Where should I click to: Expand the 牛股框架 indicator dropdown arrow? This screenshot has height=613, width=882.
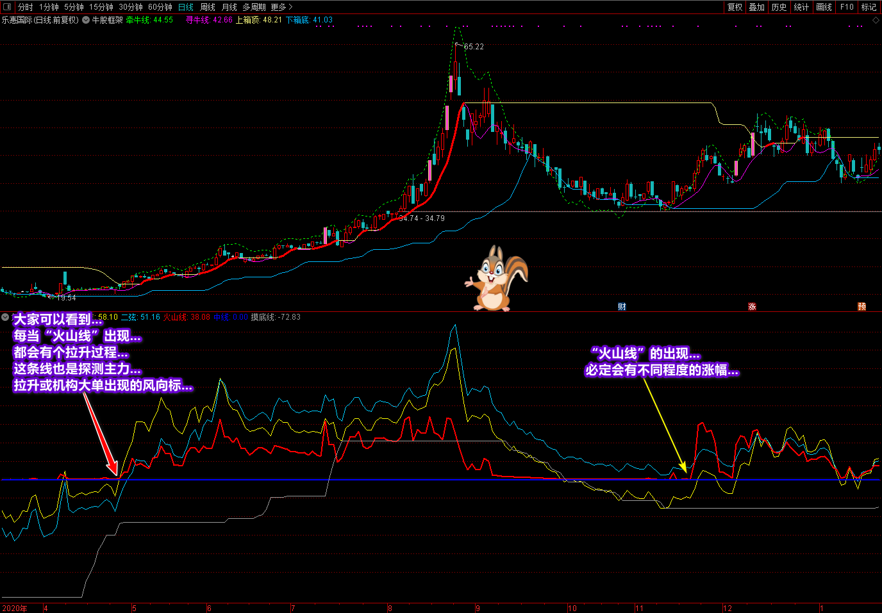point(86,20)
